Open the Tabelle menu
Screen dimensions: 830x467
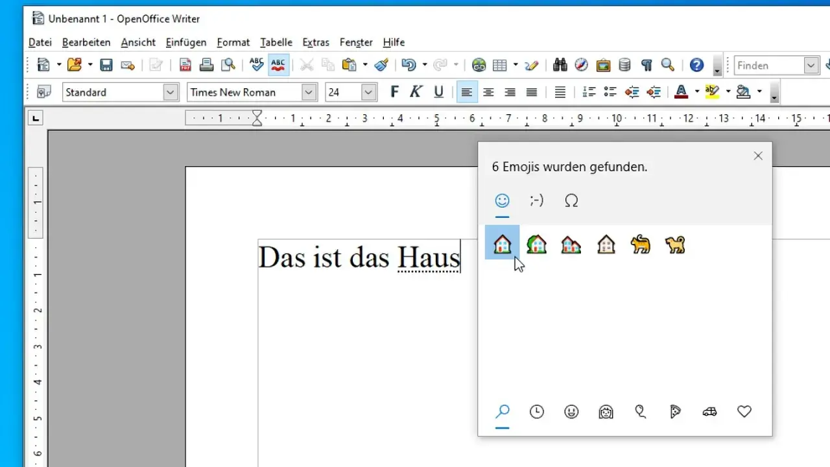point(276,42)
